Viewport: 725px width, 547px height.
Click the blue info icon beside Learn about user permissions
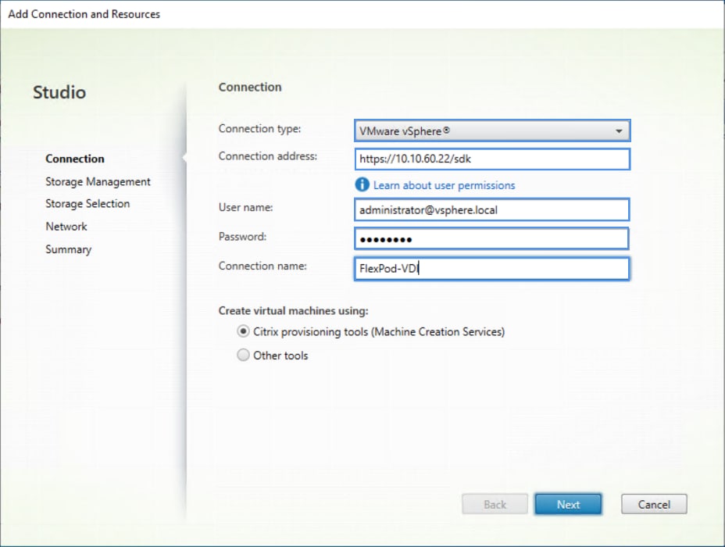(362, 185)
